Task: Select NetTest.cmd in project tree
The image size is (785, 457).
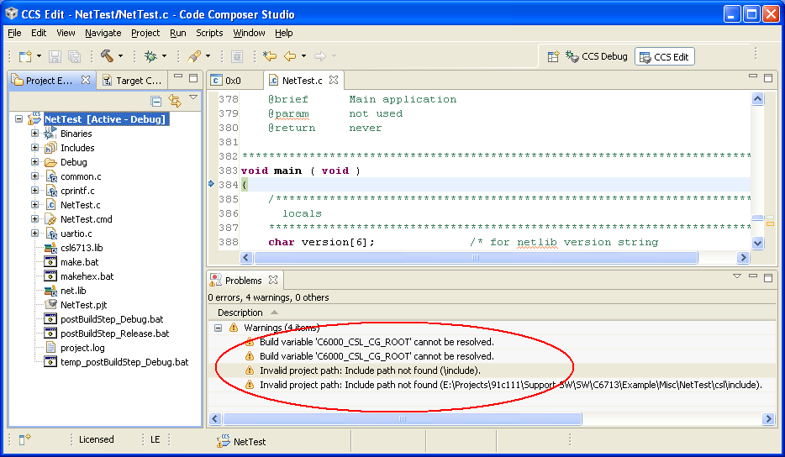Action: pos(86,219)
